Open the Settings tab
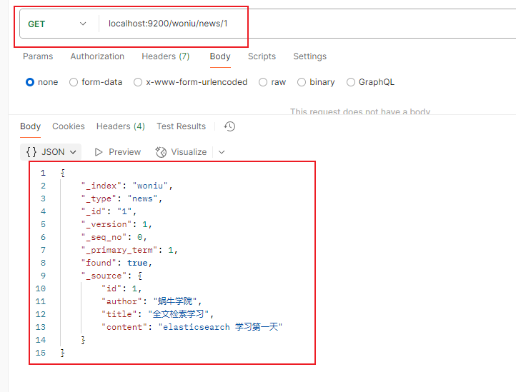Screen dimensions: 516x392 point(309,56)
